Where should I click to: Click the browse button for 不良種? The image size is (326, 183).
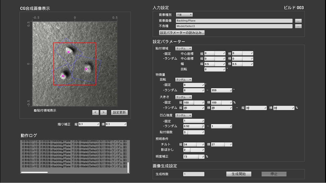298,26
